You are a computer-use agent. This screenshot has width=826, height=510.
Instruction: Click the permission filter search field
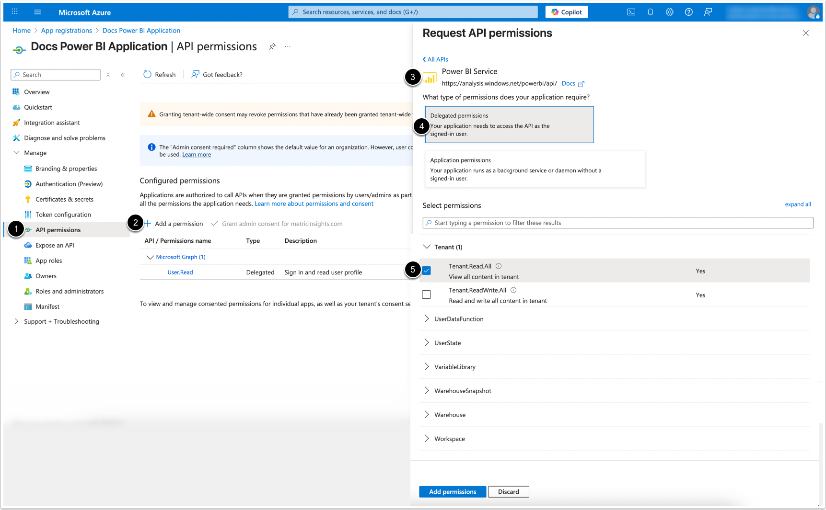click(617, 223)
